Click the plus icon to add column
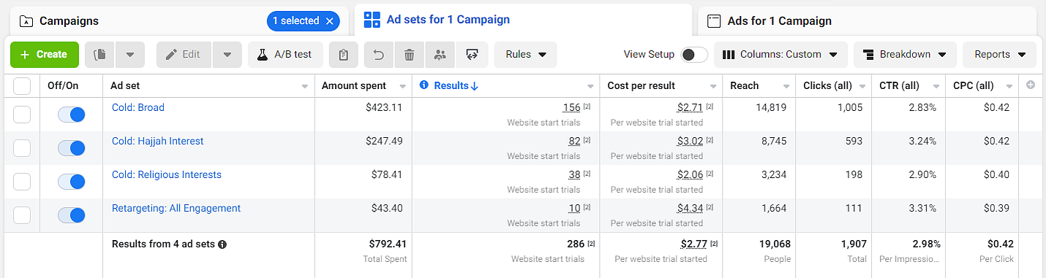Image resolution: width=1046 pixels, height=278 pixels. (1031, 85)
